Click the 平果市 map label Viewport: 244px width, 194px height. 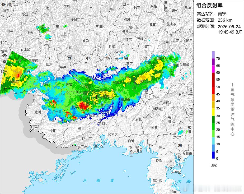(65, 67)
